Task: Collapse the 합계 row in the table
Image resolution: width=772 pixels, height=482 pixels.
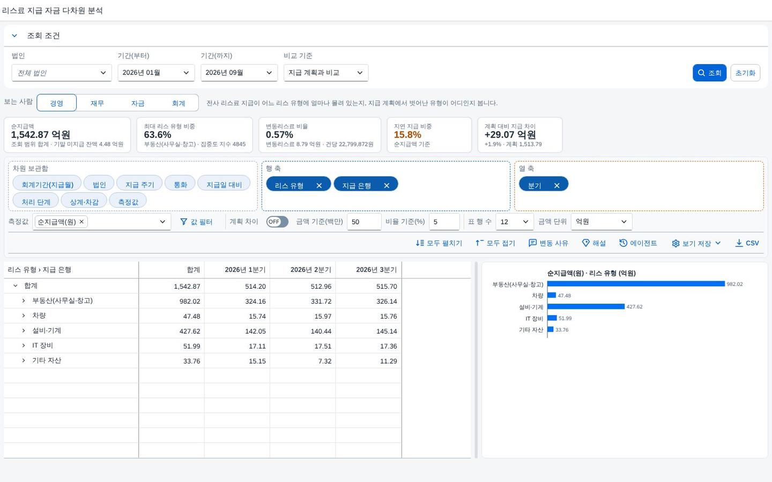Action: point(16,286)
